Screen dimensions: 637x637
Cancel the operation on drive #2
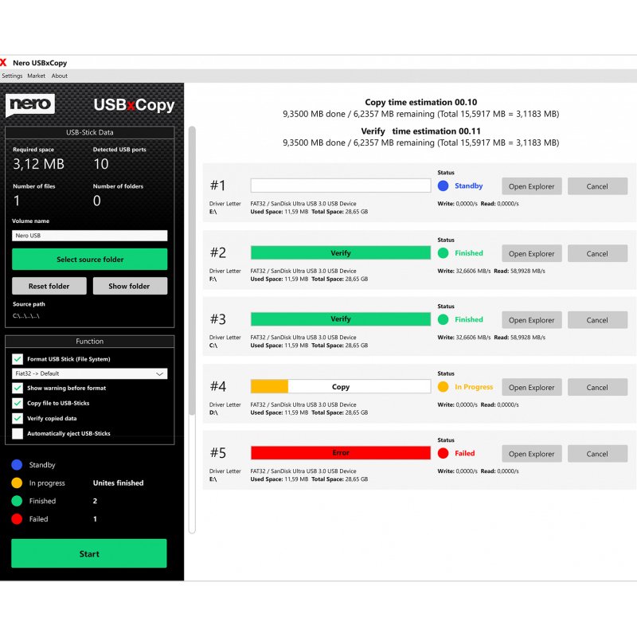point(597,253)
